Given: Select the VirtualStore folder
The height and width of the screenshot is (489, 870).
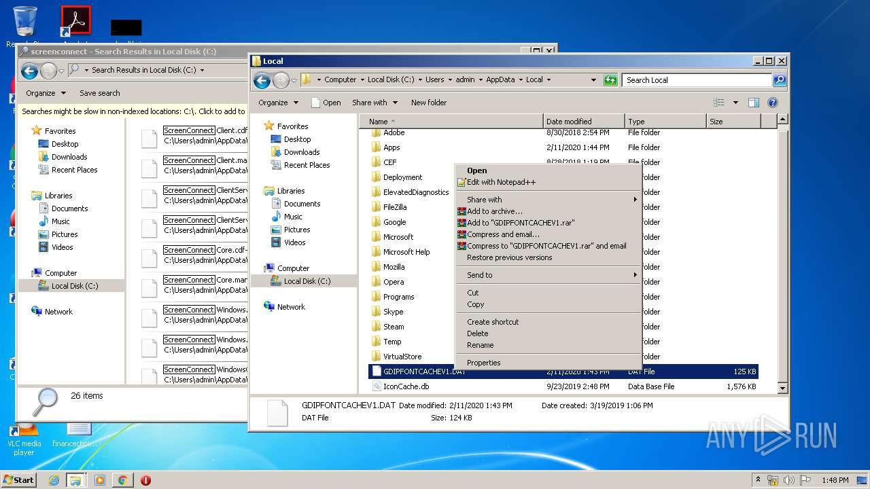Looking at the screenshot, I should coord(402,357).
